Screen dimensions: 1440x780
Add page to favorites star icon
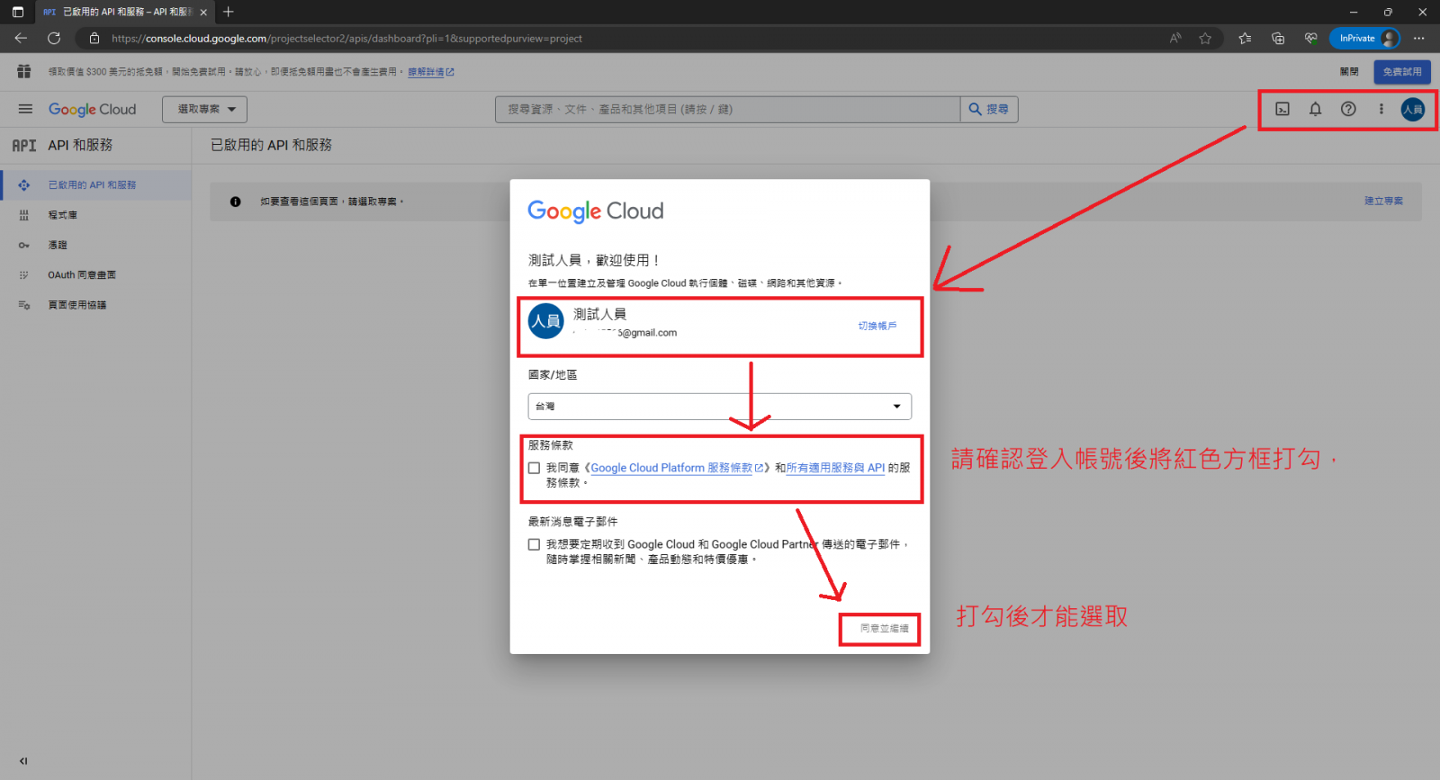point(1205,38)
